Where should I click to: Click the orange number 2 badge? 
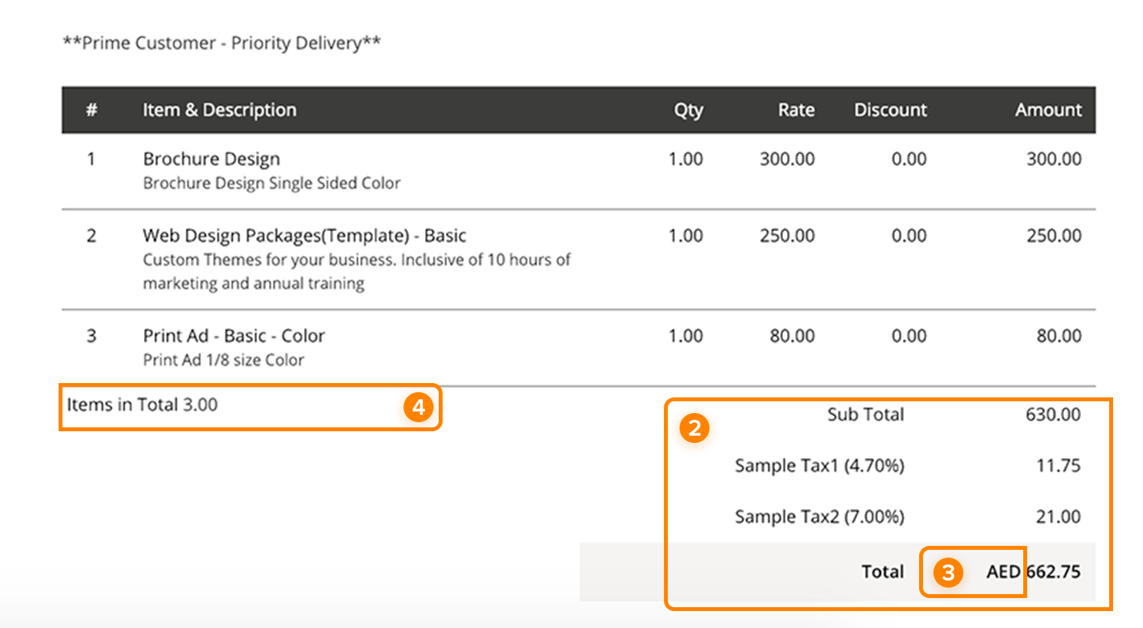[695, 429]
